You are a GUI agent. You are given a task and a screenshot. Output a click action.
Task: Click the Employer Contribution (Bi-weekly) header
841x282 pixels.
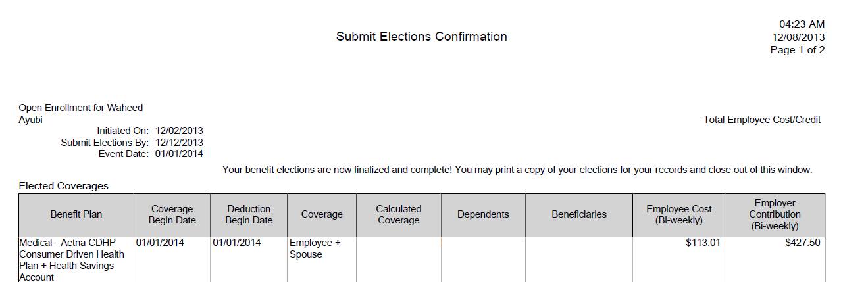tap(775, 214)
